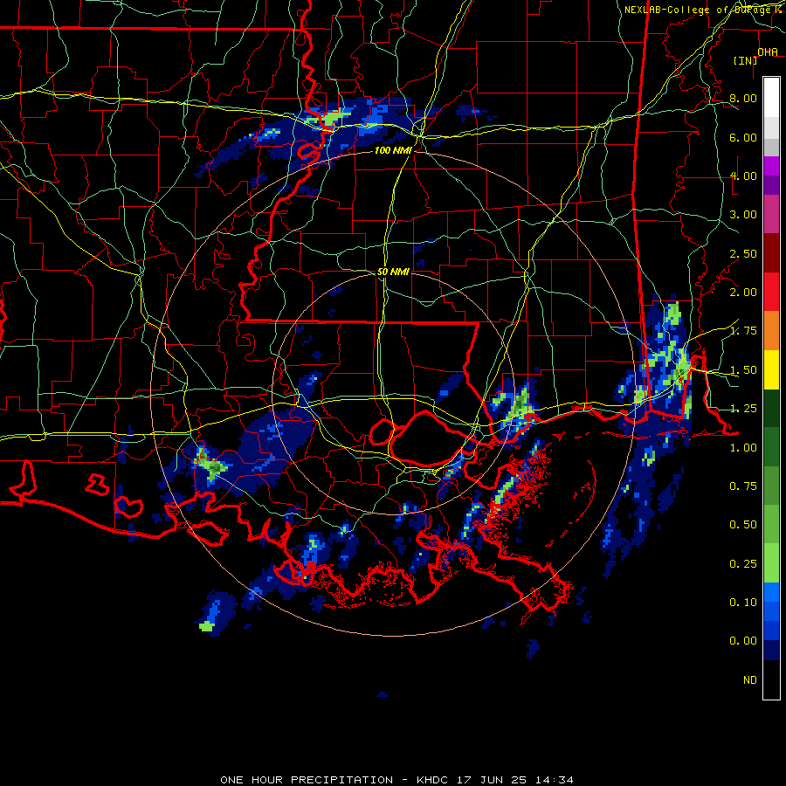The height and width of the screenshot is (786, 786).
Task: Click the 2.50 legend value
Action: (x=743, y=253)
